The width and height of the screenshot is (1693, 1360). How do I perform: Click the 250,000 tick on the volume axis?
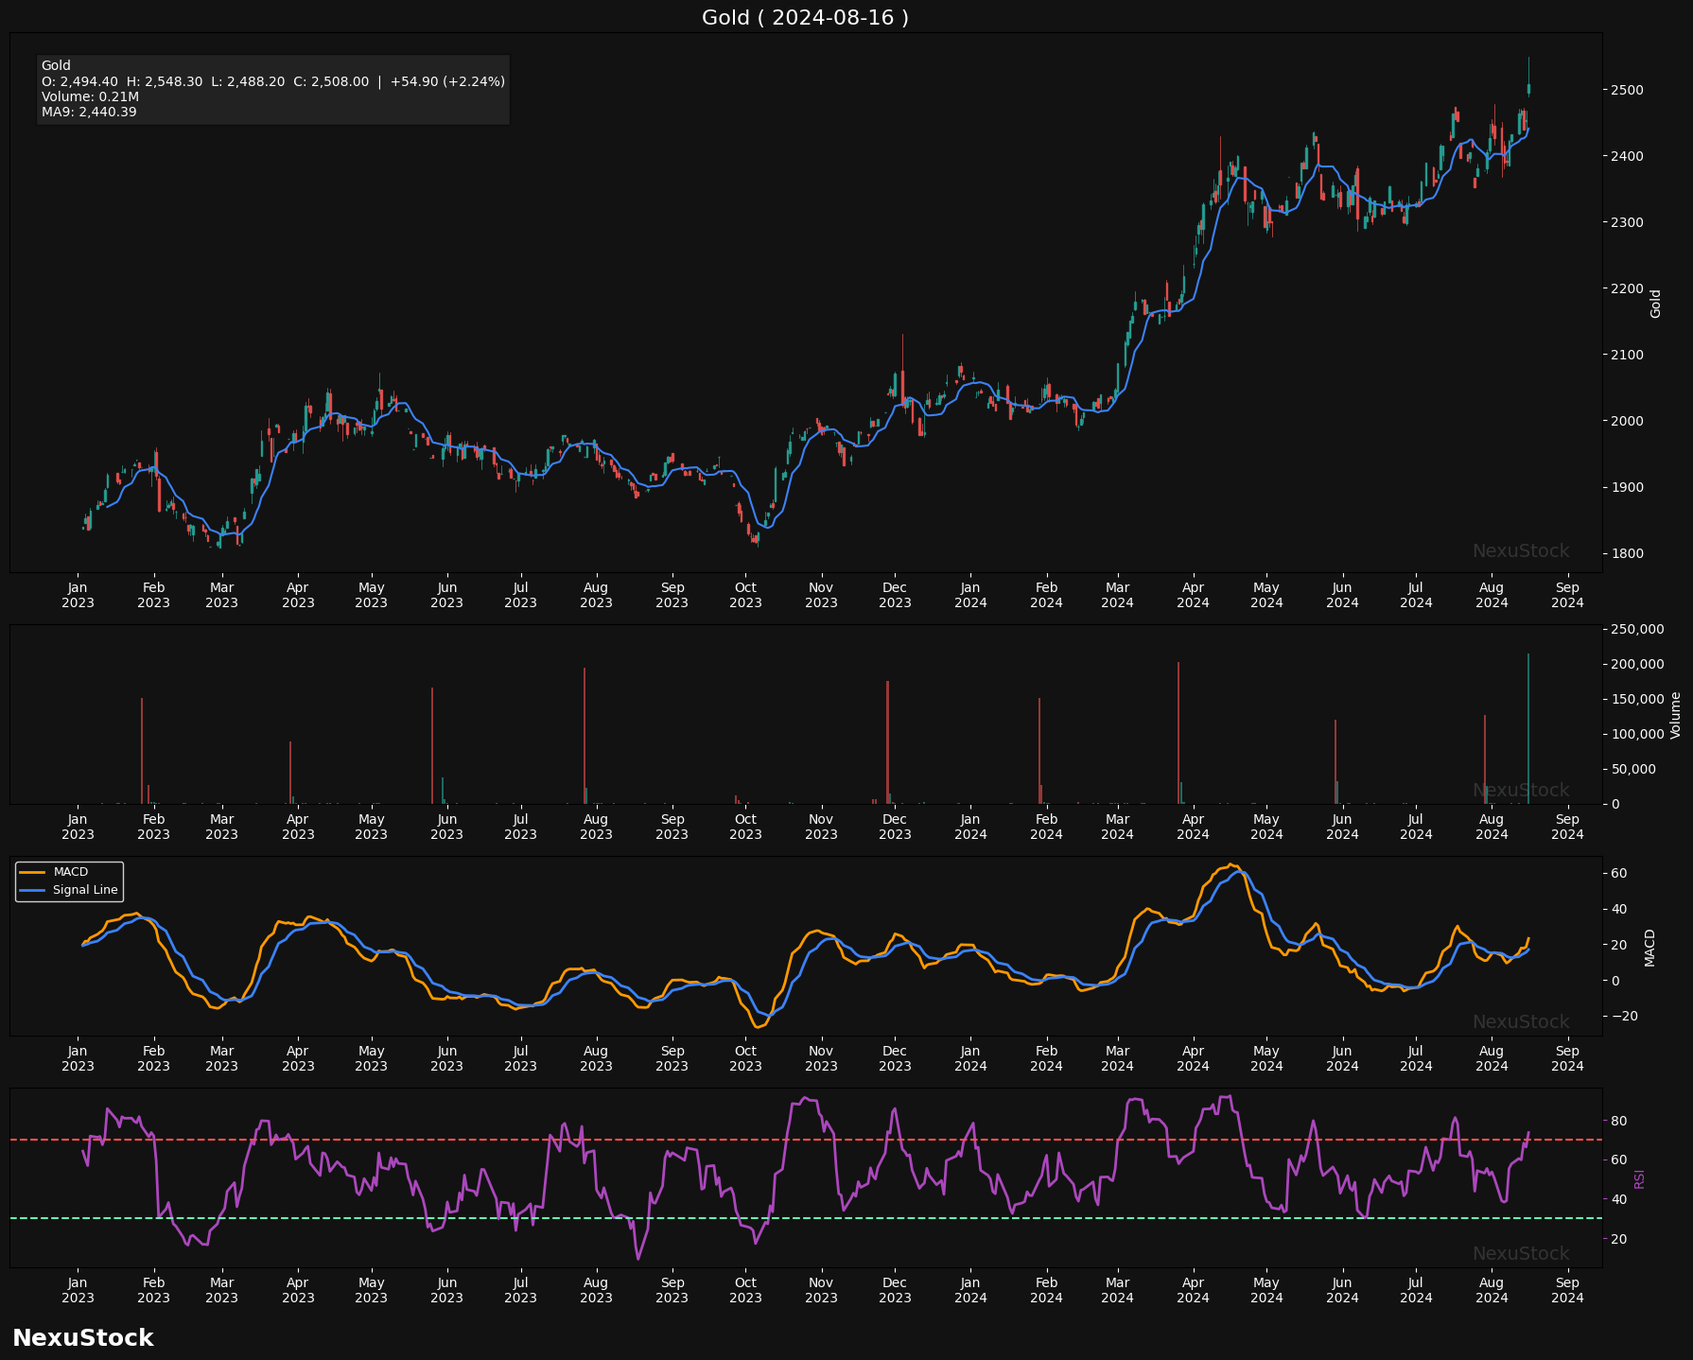(1637, 629)
